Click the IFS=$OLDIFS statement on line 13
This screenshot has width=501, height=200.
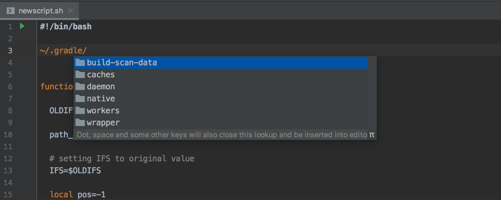point(75,170)
